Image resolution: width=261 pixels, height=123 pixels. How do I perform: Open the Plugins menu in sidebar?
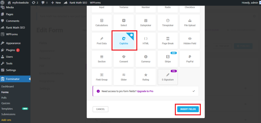tap(10, 50)
